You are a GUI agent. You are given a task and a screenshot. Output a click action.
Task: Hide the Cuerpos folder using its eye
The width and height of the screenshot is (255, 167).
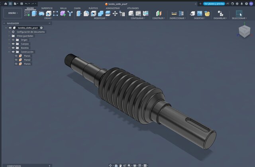click(13, 44)
